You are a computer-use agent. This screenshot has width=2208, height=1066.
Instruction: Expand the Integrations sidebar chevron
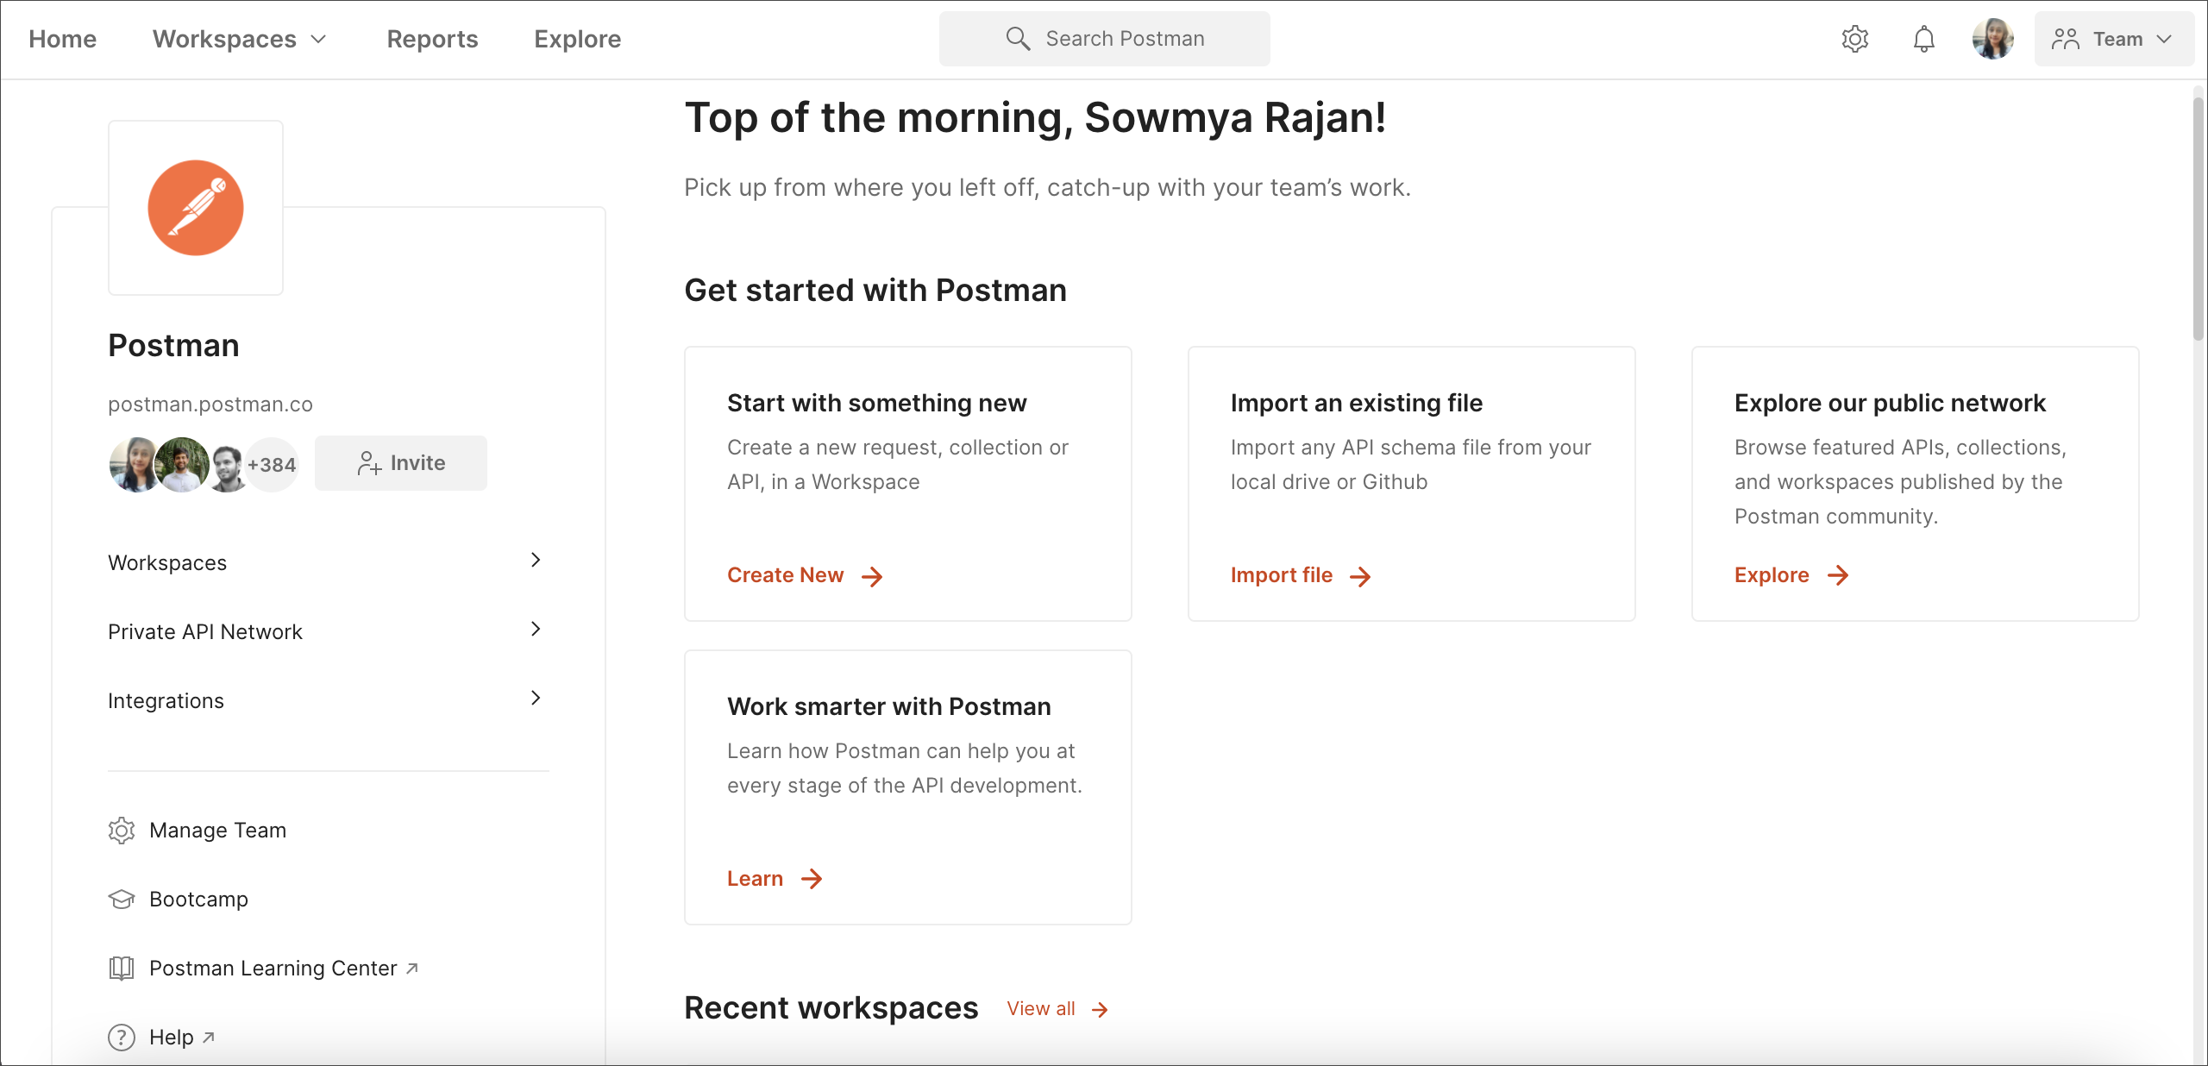pyautogui.click(x=536, y=698)
